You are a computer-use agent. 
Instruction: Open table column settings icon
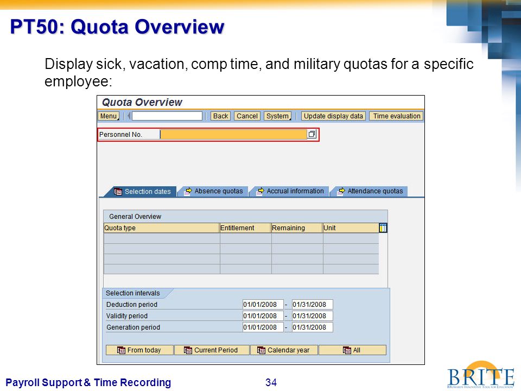[x=383, y=228]
